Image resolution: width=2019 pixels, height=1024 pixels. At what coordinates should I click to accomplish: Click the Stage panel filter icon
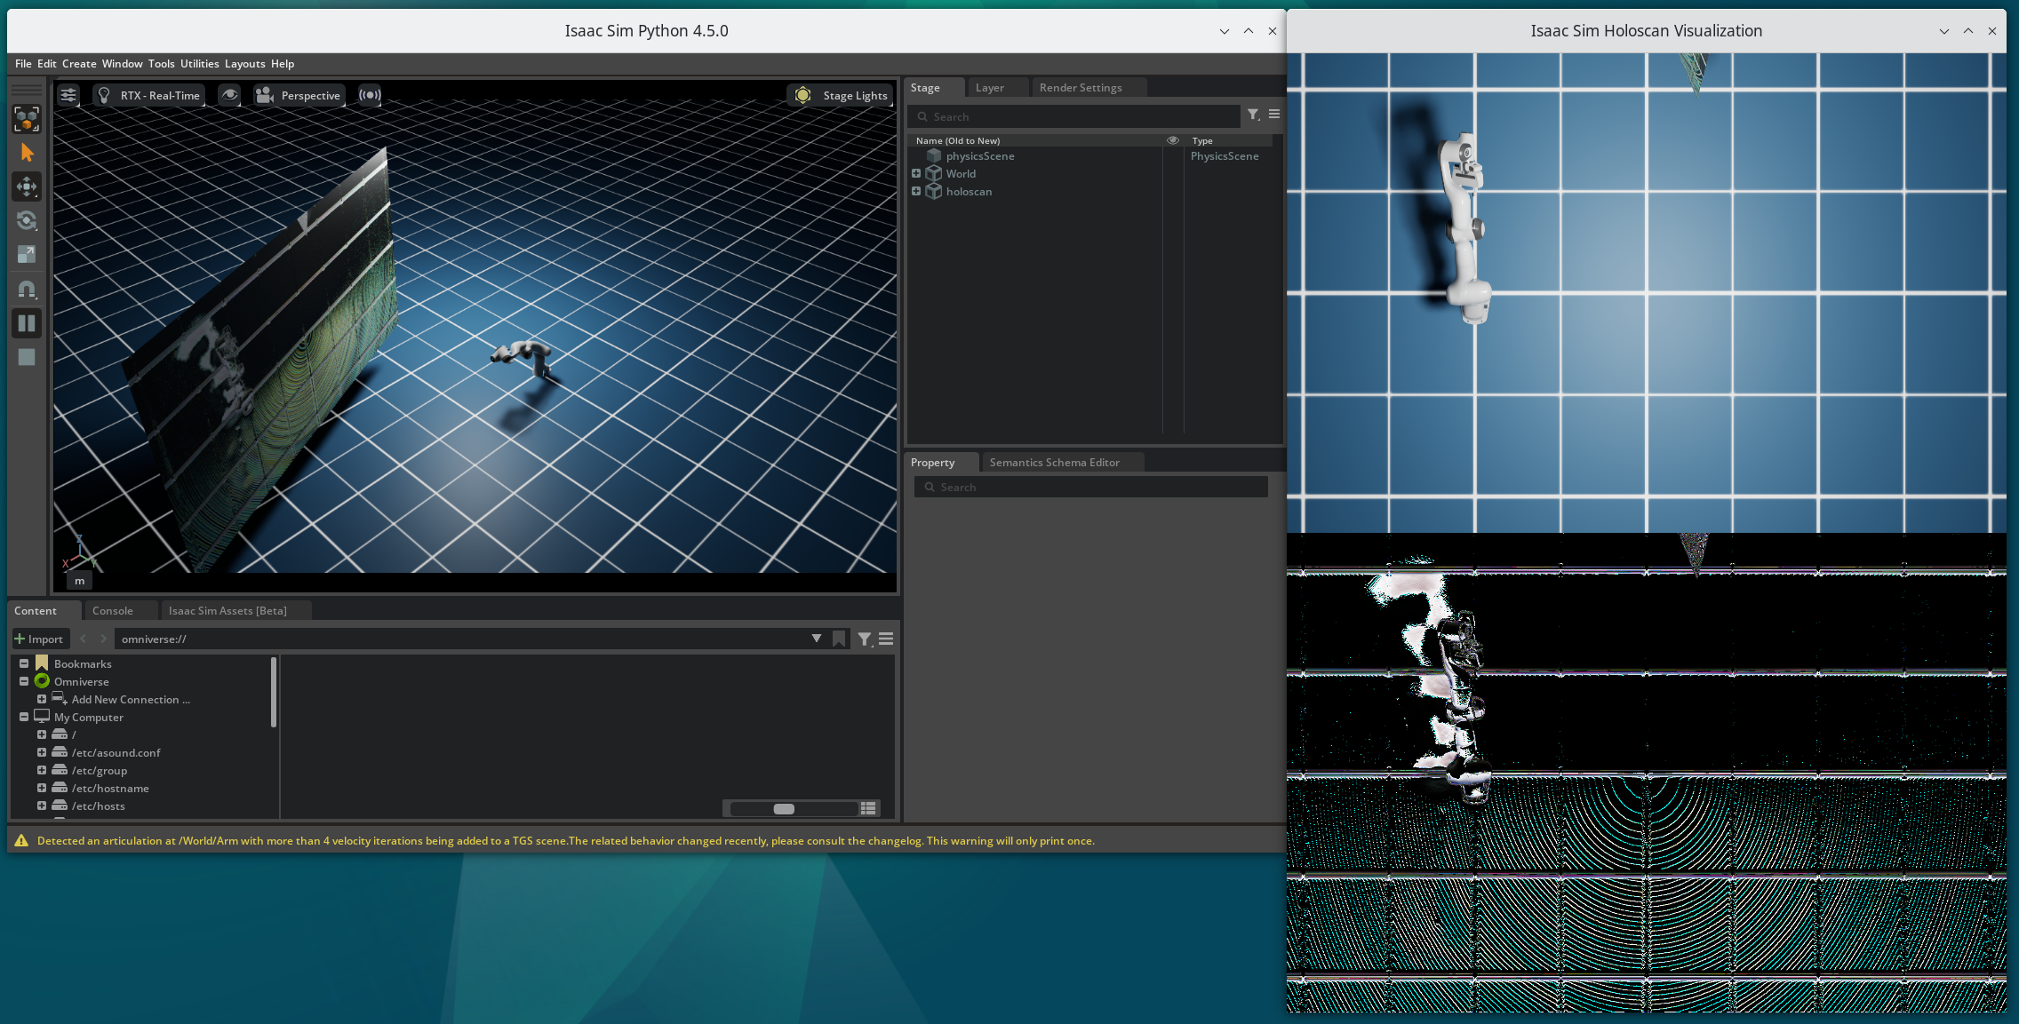[1253, 115]
